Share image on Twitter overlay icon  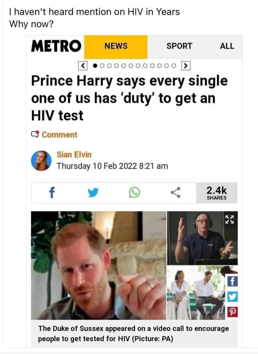231,297
